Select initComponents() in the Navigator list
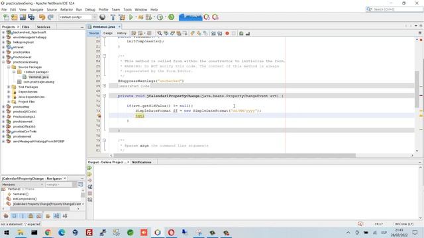The image size is (424, 238). [x=25, y=199]
